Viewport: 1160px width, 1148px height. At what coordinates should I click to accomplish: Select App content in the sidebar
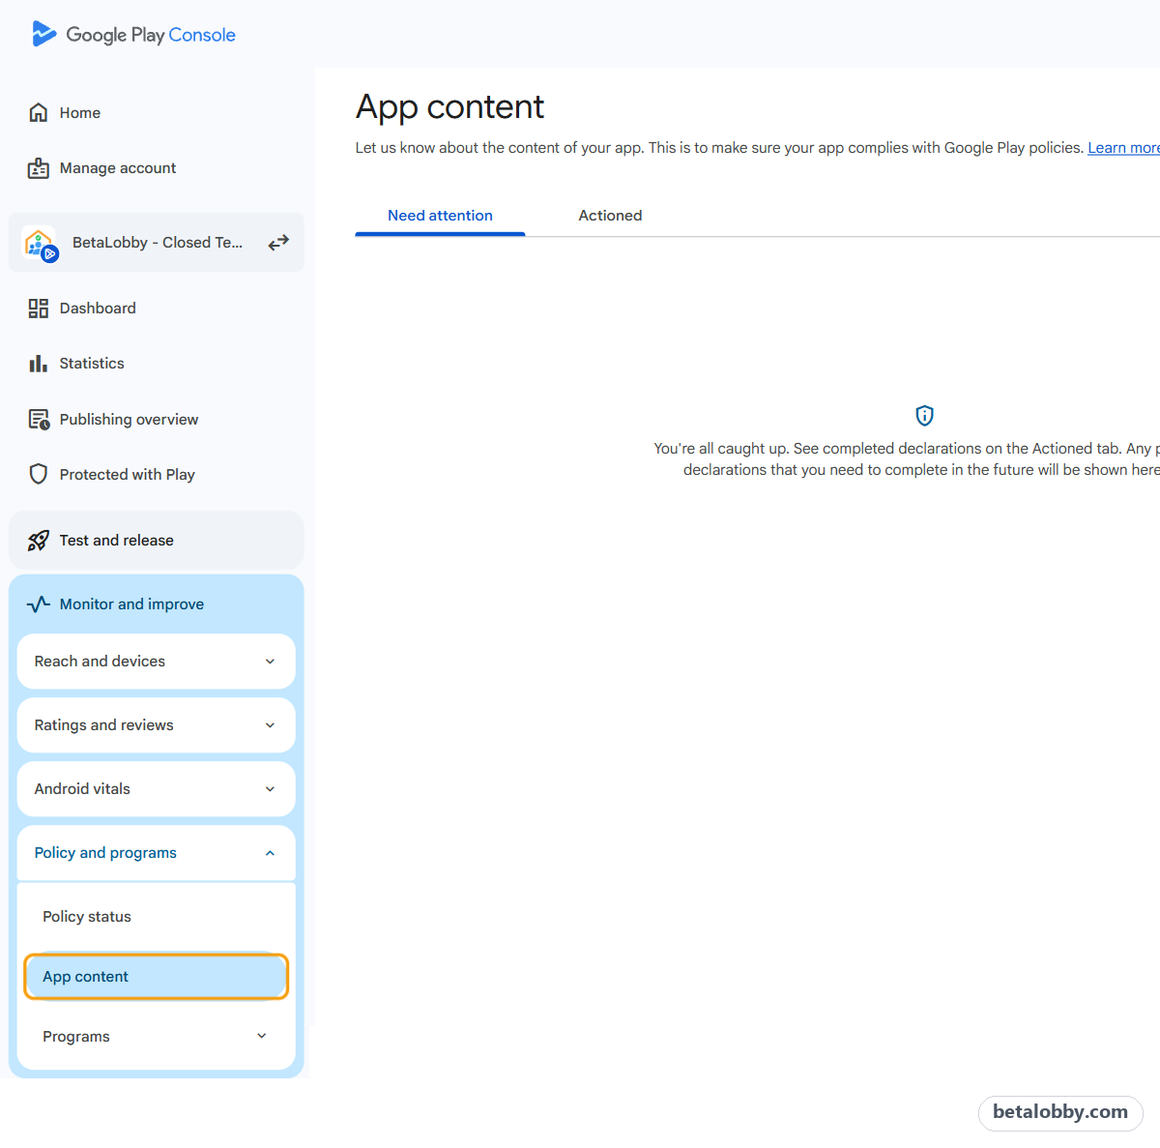pos(157,977)
